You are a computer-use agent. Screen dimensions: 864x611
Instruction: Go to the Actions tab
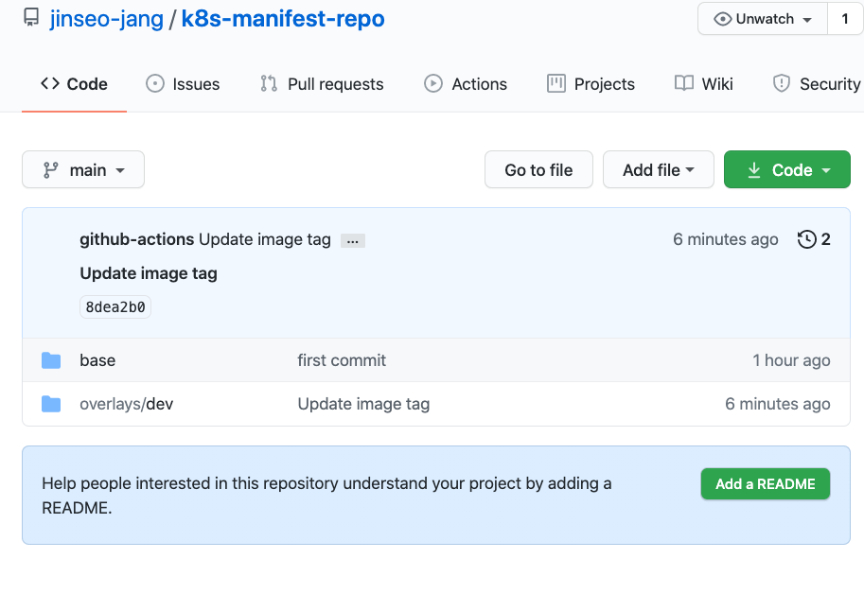466,84
